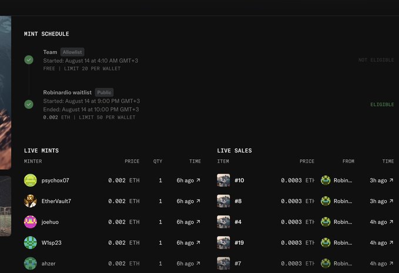Open item #7 thumbnail
Screen dimensions: 399x273
point(223,264)
